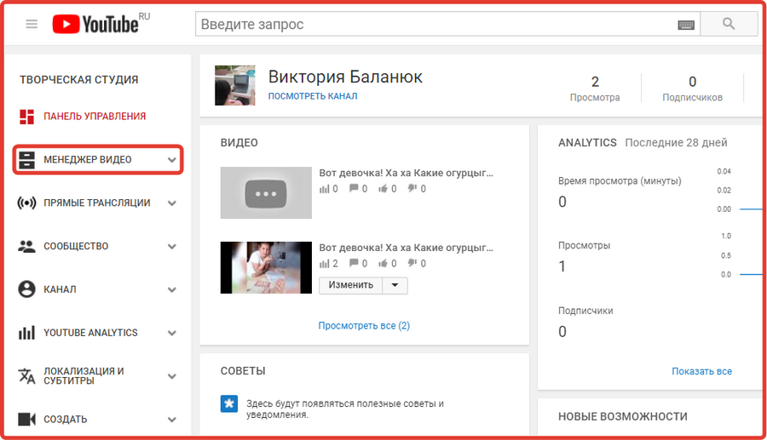Expand the Менеджер видео chevron
Screen dimensions: 767x440
tap(171, 160)
